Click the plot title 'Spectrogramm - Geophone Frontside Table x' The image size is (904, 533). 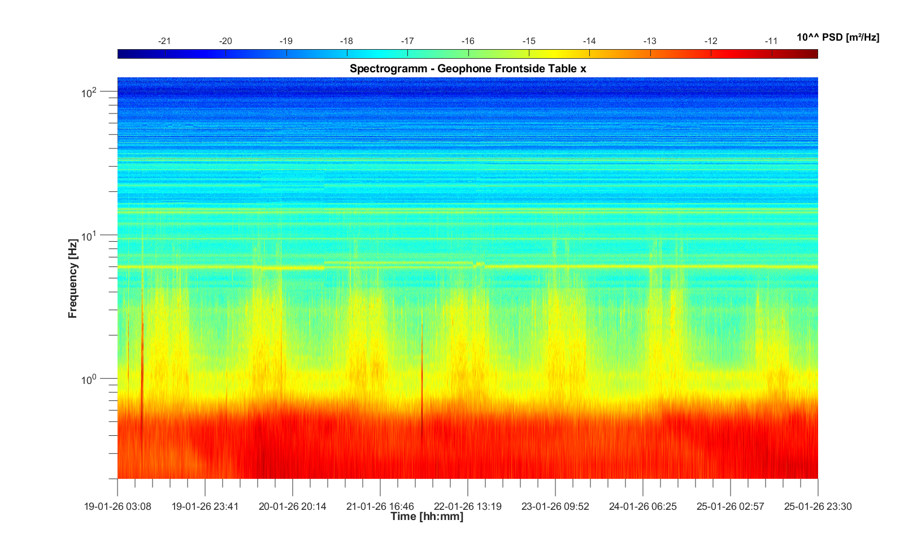[x=468, y=69]
